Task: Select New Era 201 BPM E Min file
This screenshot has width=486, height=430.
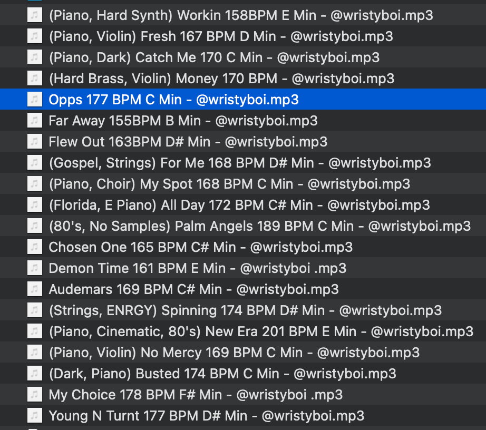Action: pyautogui.click(x=261, y=331)
